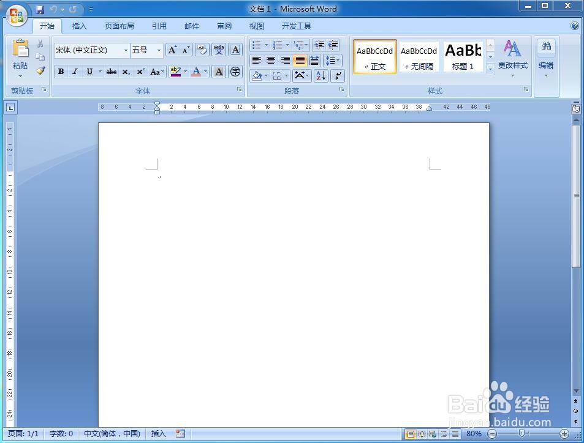The width and height of the screenshot is (584, 443).
Task: Apply red font color
Action: (196, 72)
